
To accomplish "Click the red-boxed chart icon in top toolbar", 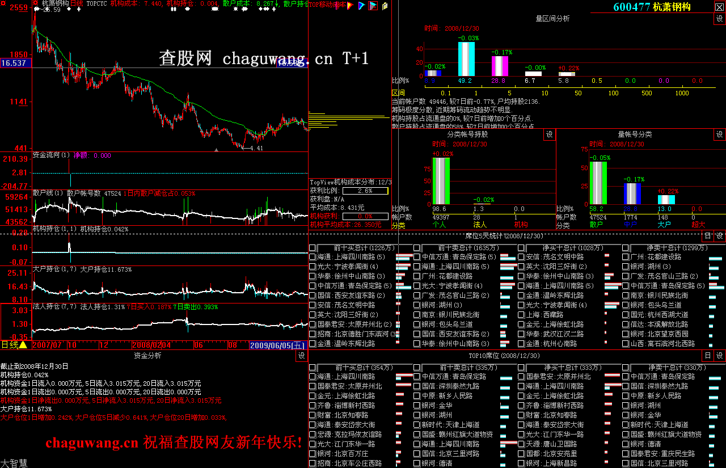I will pyautogui.click(x=373, y=6).
